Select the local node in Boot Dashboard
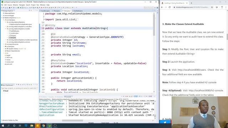This screenshot has width=228, height=128. 6,91
